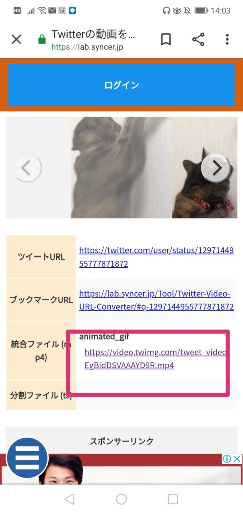
Task: Open the twitter.com status tweet link
Action: (156, 257)
